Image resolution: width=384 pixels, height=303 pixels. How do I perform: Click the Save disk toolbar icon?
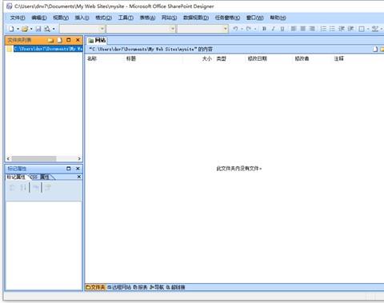click(x=38, y=29)
